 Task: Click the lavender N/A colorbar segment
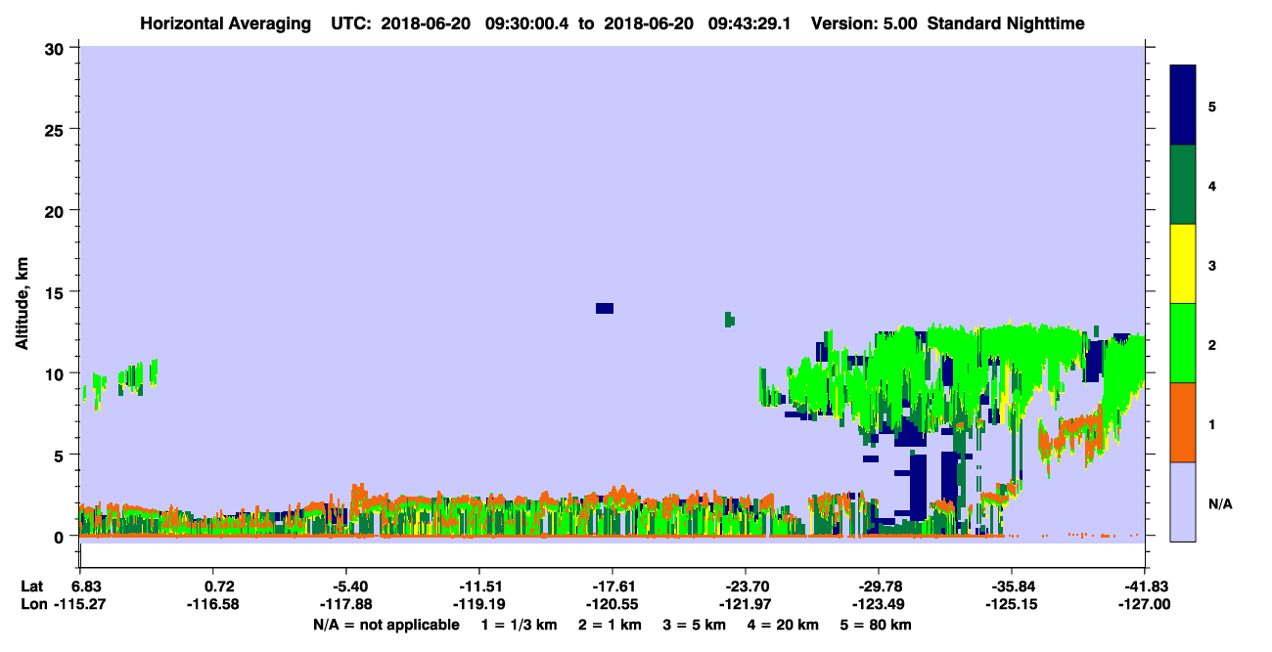pos(1183,501)
